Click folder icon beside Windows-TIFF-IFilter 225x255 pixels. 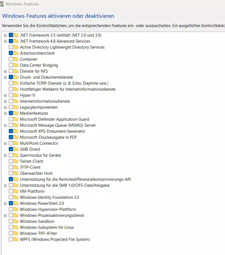(x=16, y=233)
